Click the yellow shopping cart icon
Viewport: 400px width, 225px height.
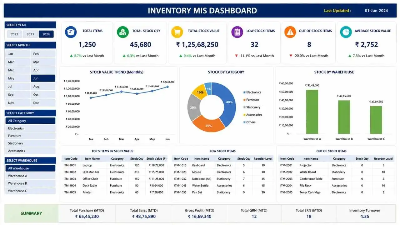(x=177, y=32)
